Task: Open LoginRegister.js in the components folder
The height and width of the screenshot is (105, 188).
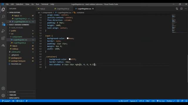Action: tap(21, 43)
